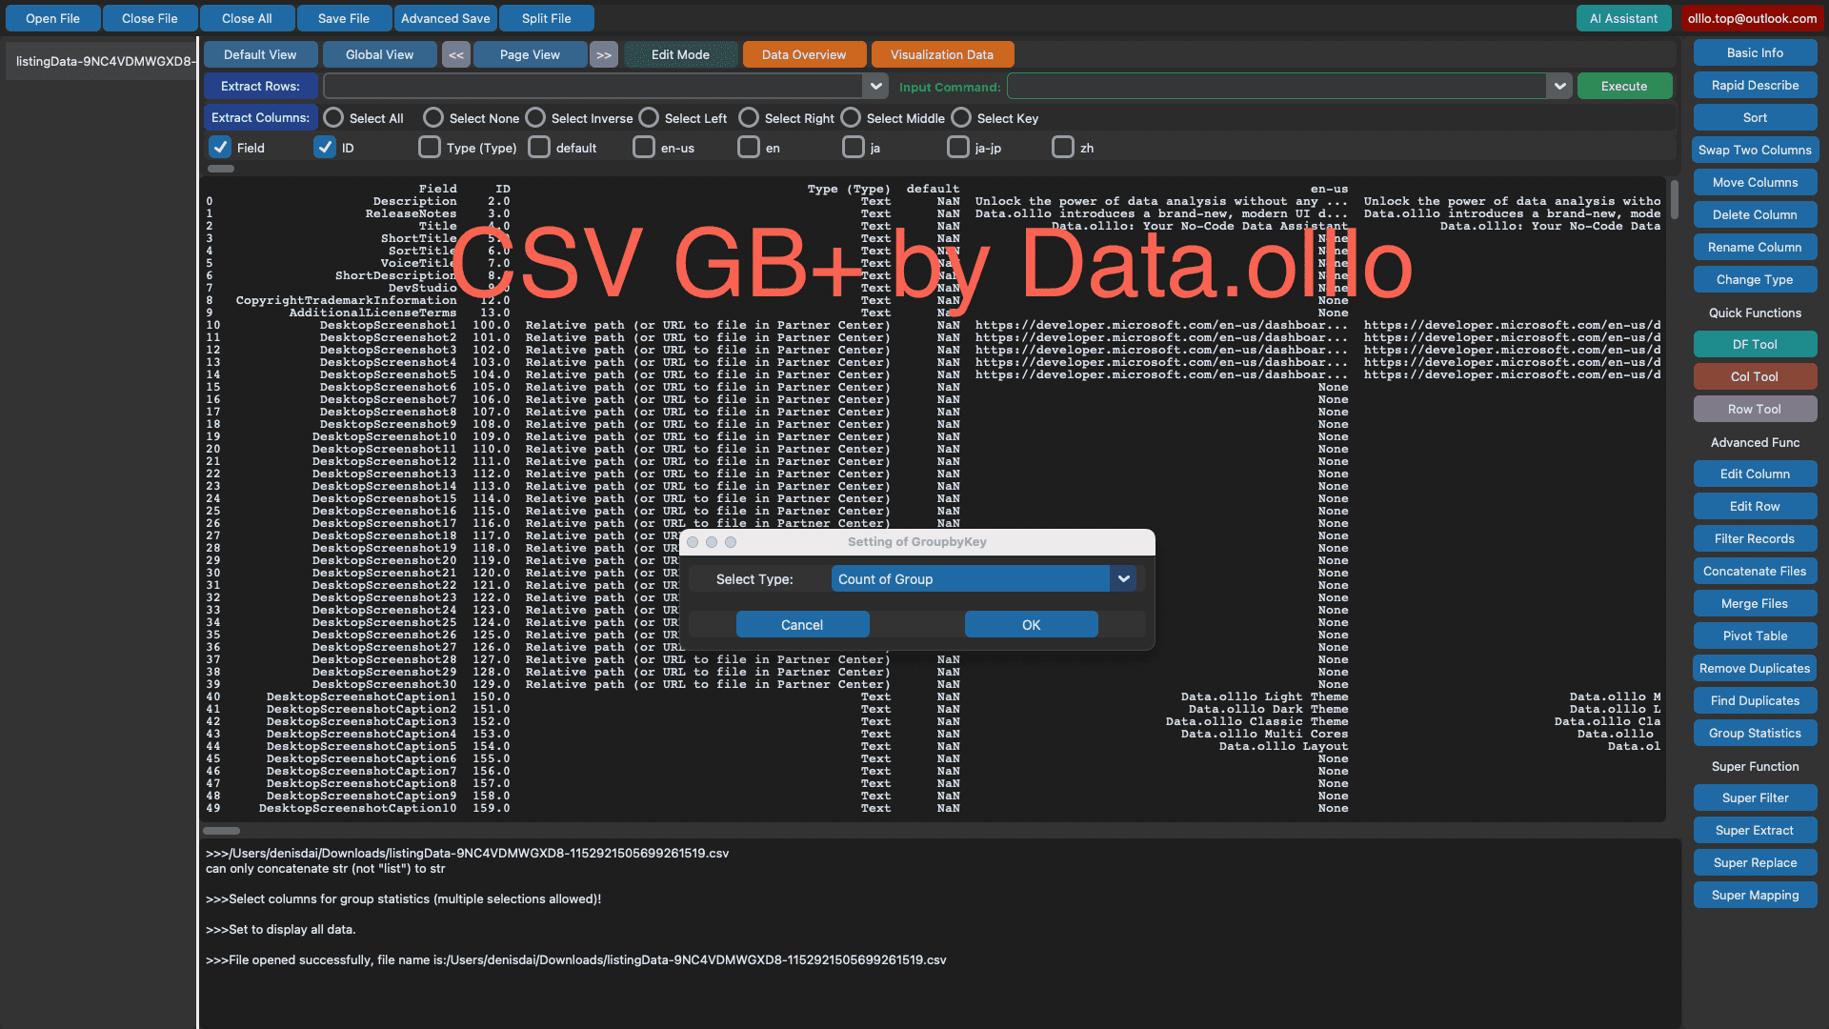Open the Swap Two Columns tool
Image resolution: width=1829 pixels, height=1029 pixels.
1754,150
